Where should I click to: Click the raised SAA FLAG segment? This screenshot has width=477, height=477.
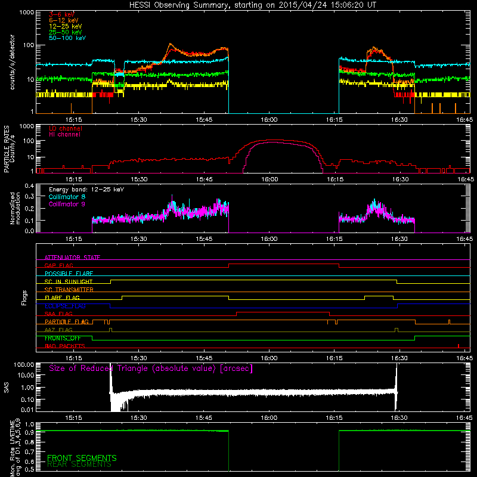tap(283, 312)
